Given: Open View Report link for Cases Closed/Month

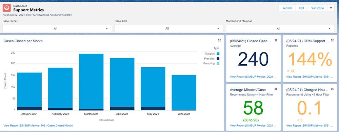Looking at the screenshot, I should click(x=38, y=125).
